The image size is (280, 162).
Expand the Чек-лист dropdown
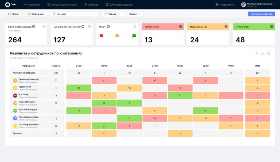click(74, 14)
